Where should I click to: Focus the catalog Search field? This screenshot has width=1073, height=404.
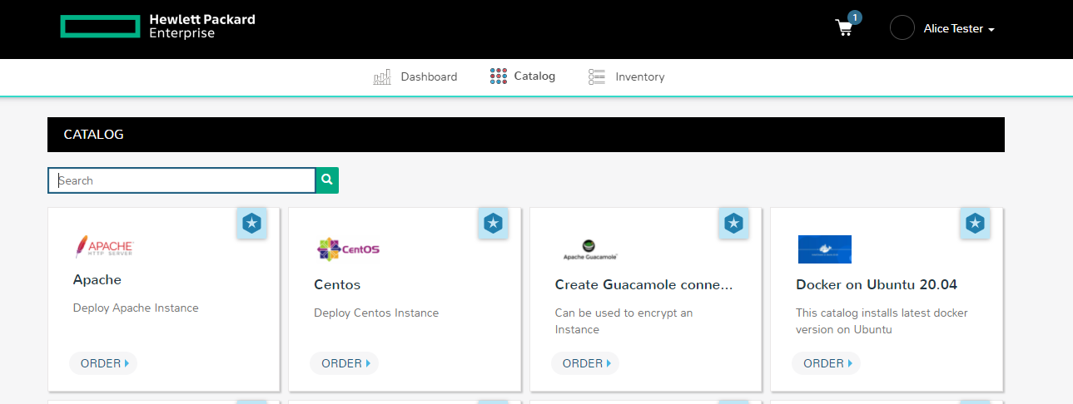181,180
